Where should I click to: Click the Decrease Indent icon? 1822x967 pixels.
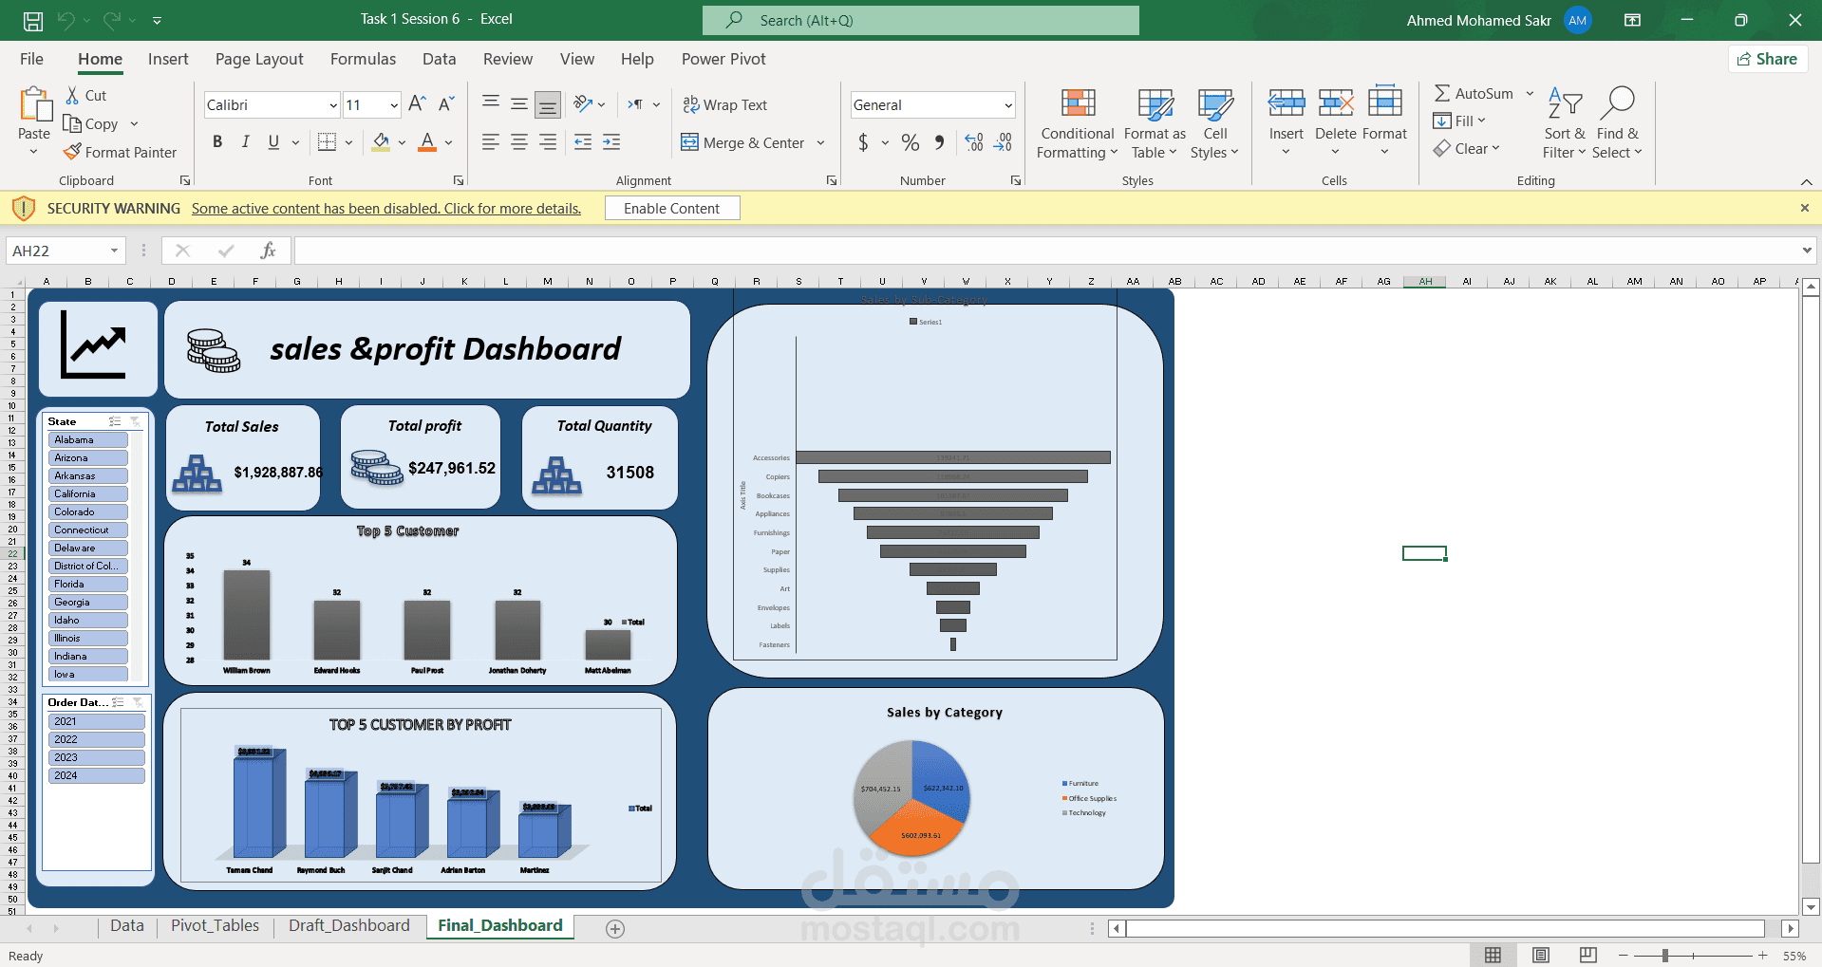tap(583, 142)
